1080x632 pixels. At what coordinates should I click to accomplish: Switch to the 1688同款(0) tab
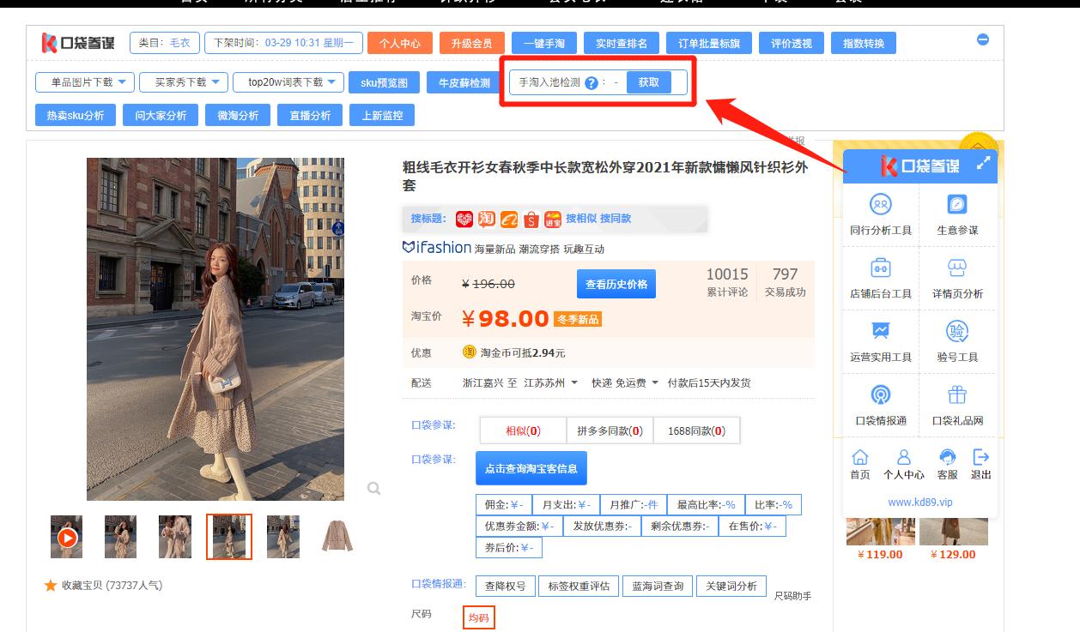click(697, 430)
